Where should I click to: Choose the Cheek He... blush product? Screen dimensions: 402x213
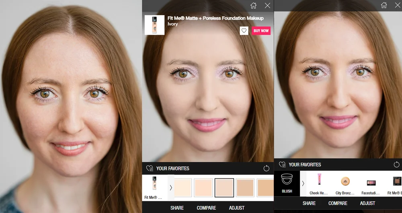[x=319, y=184]
